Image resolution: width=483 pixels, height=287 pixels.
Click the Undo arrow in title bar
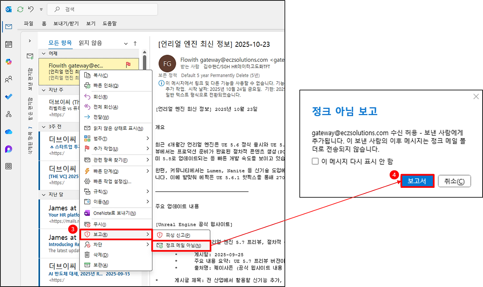[x=31, y=9]
